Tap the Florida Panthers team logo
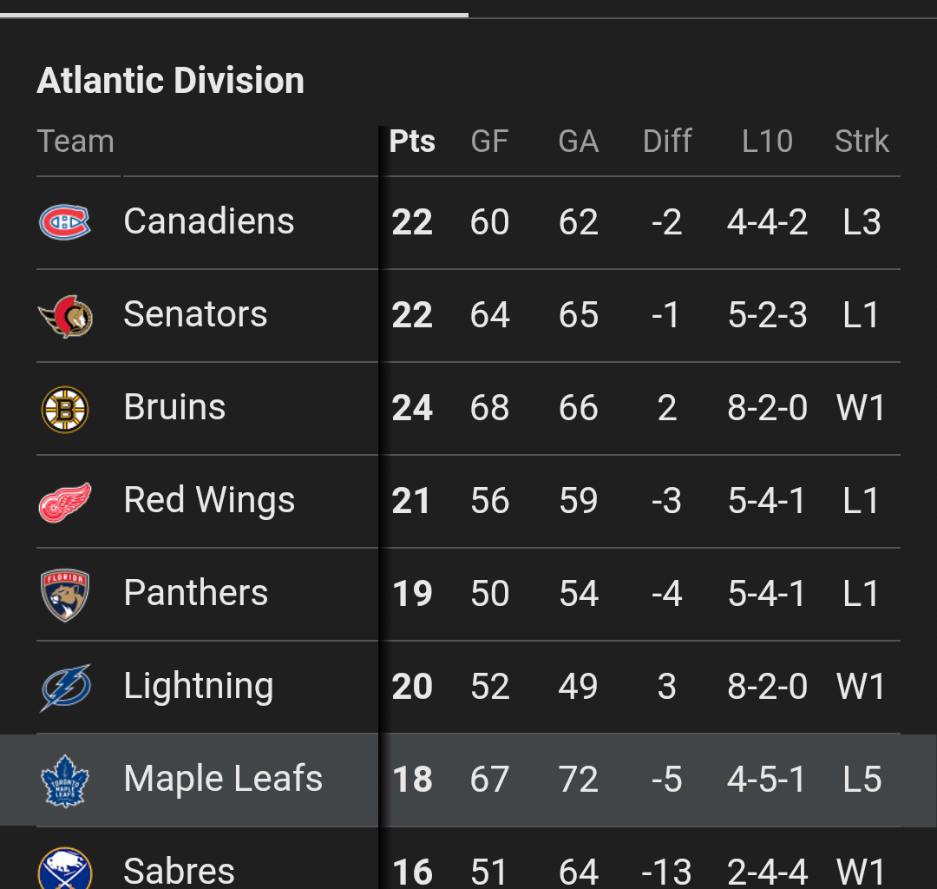Viewport: 937px width, 889px height. pyautogui.click(x=65, y=595)
